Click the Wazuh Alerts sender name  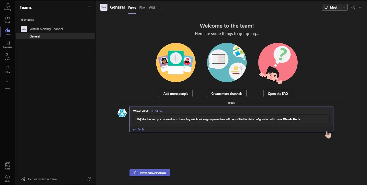pyautogui.click(x=141, y=111)
